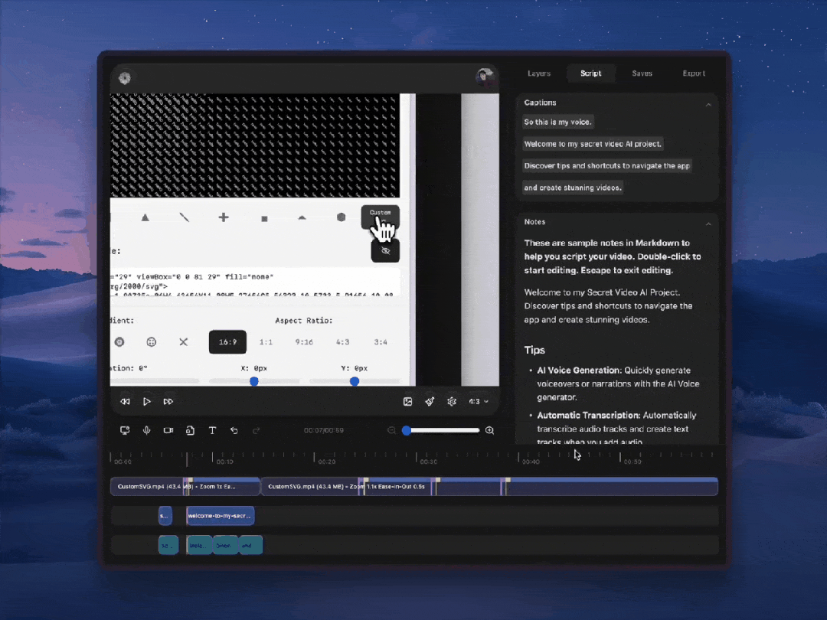Screen dimensions: 827x620
Task: Click the Custom shape button
Action: (380, 213)
